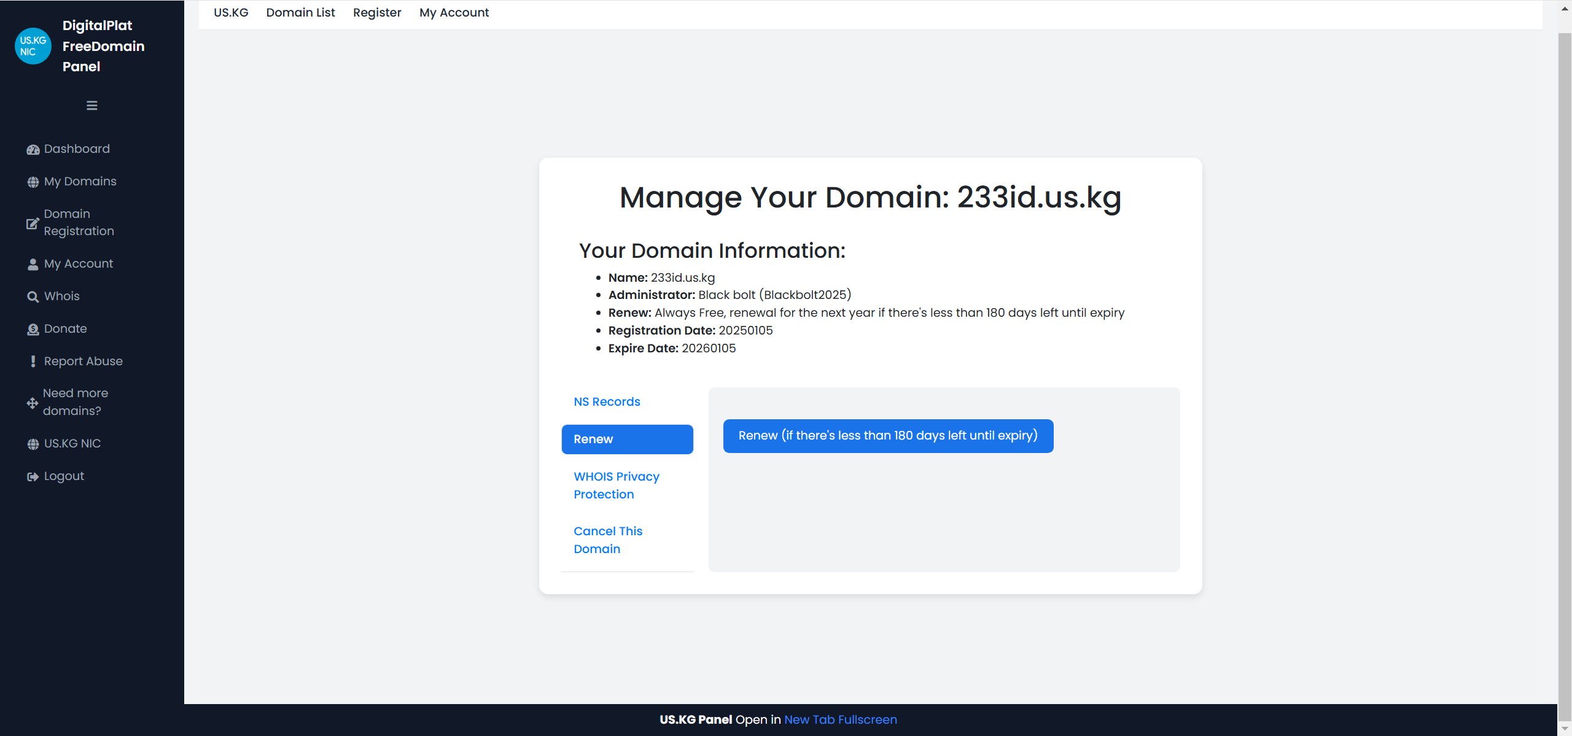Open Need more domains? link
This screenshot has width=1572, height=736.
[x=75, y=402]
